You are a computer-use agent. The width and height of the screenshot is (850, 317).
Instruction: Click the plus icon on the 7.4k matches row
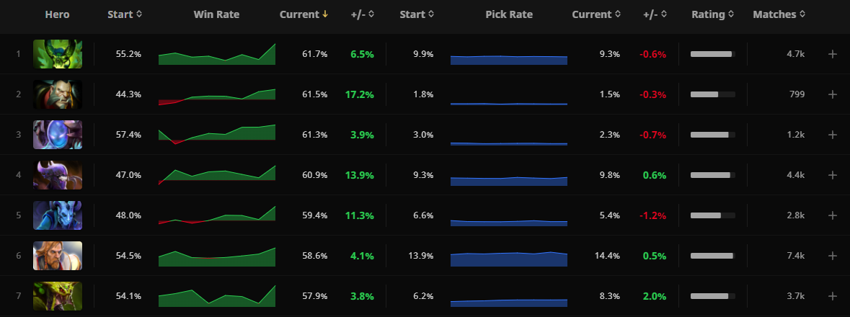[x=833, y=256]
